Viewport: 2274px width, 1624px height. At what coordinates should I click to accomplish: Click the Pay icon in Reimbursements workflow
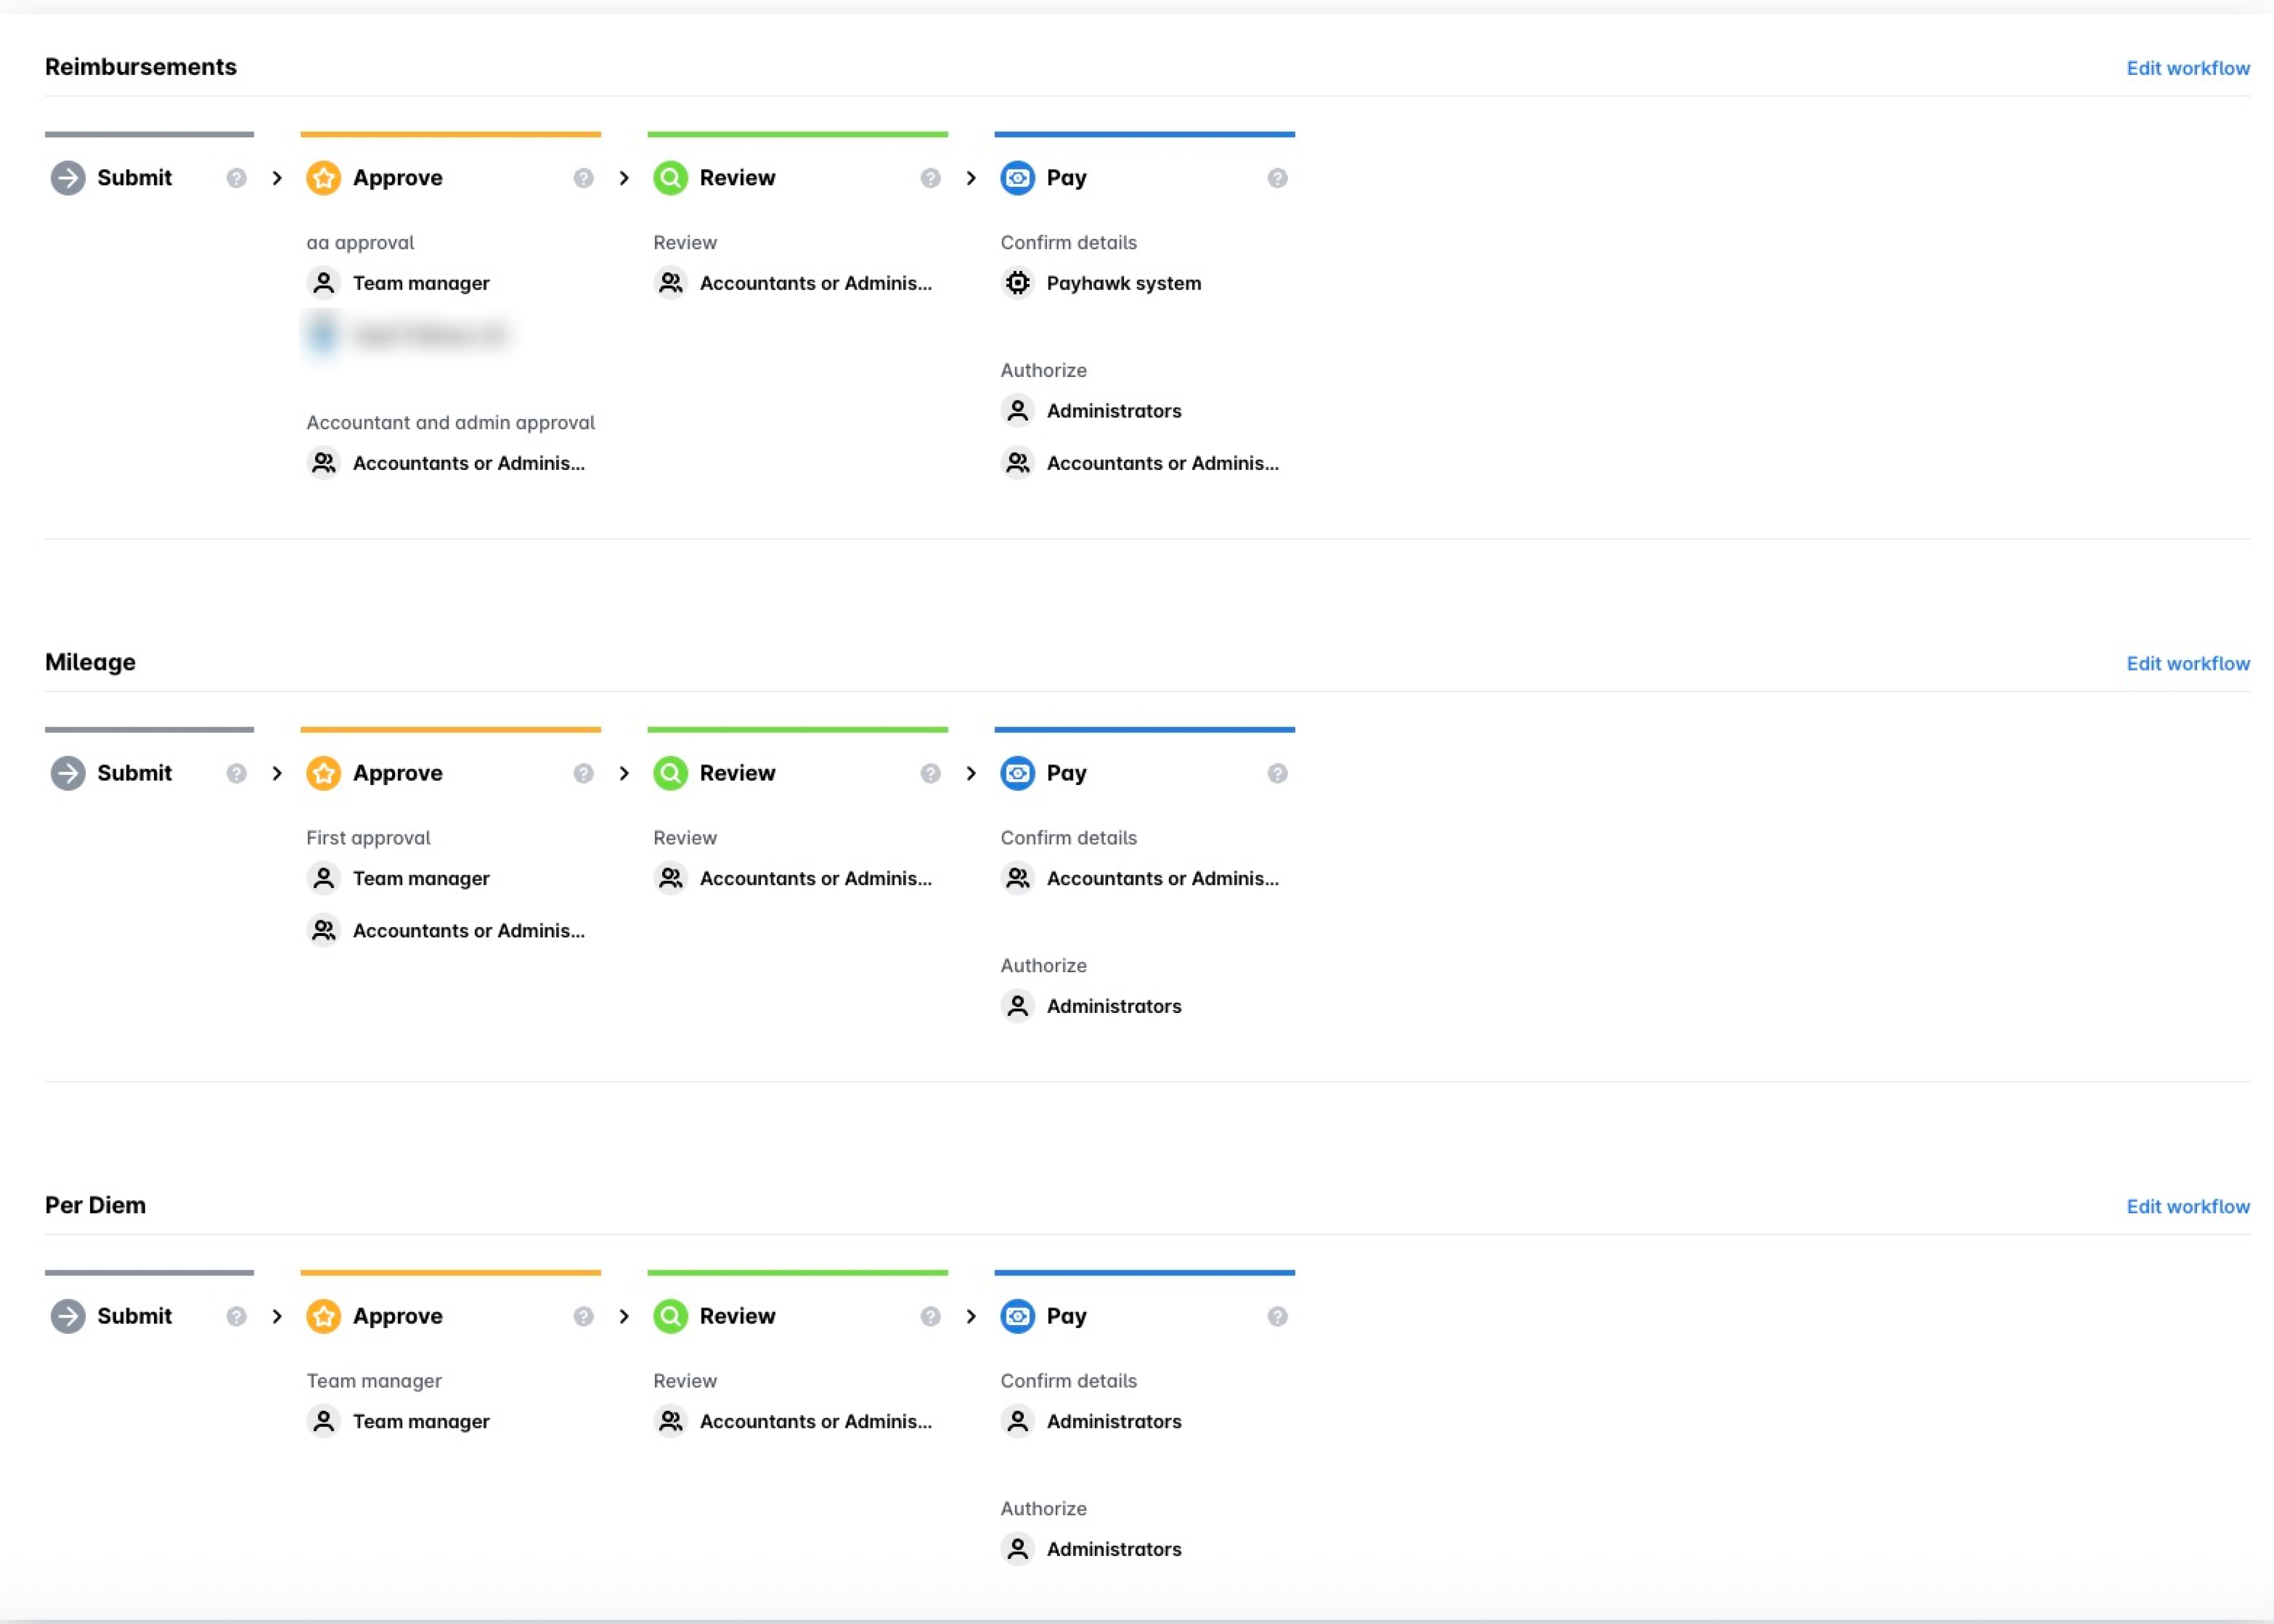pos(1017,178)
